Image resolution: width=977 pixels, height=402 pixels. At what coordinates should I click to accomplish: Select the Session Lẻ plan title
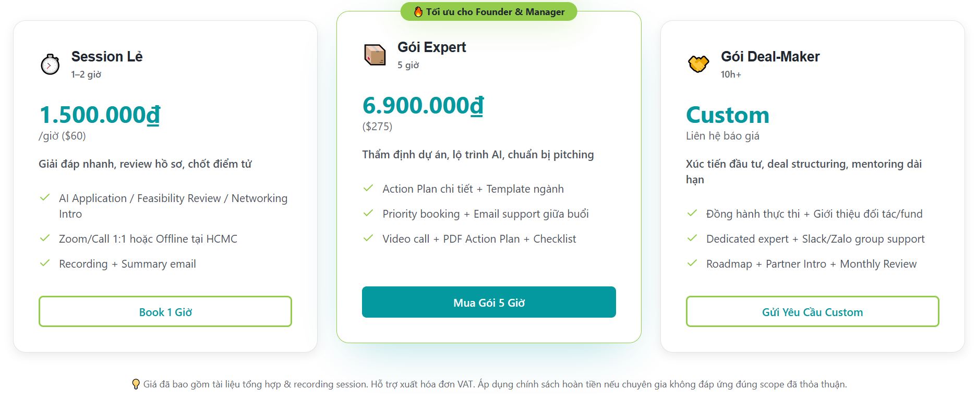pyautogui.click(x=107, y=57)
